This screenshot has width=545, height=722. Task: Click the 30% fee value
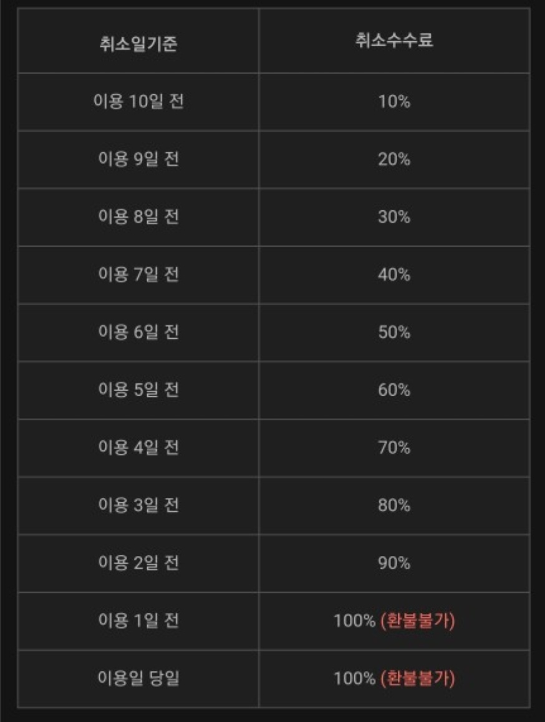[x=394, y=217]
